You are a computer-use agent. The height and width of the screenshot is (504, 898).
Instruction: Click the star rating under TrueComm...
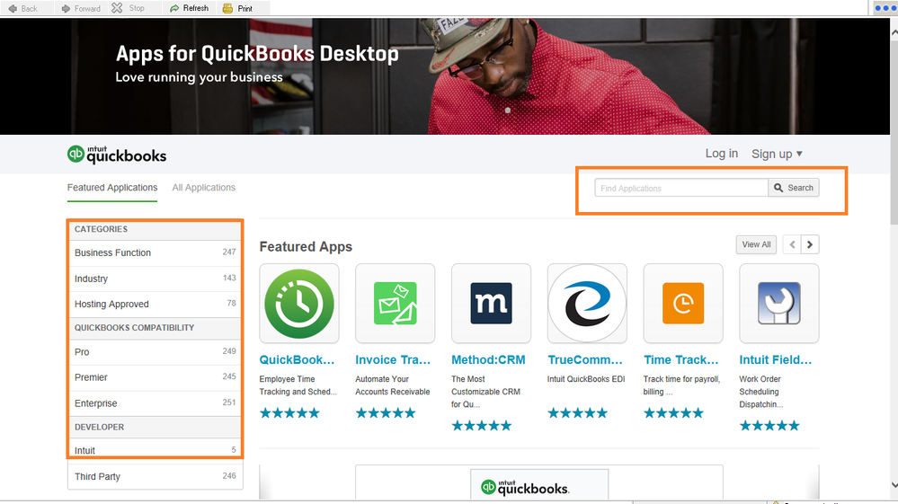[577, 413]
